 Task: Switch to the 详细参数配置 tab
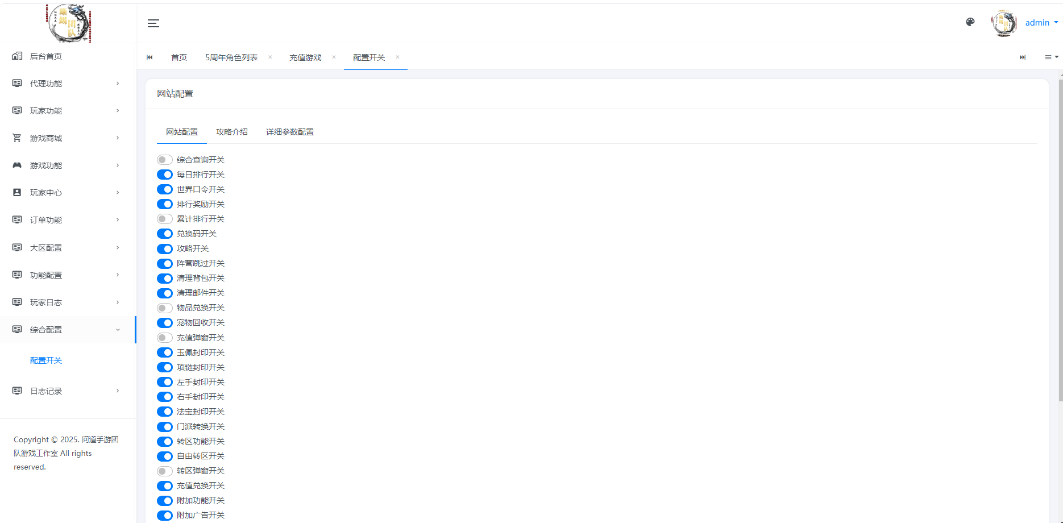point(290,132)
